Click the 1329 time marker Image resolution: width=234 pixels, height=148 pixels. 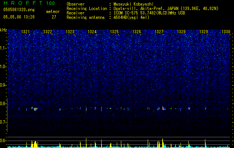203,32
